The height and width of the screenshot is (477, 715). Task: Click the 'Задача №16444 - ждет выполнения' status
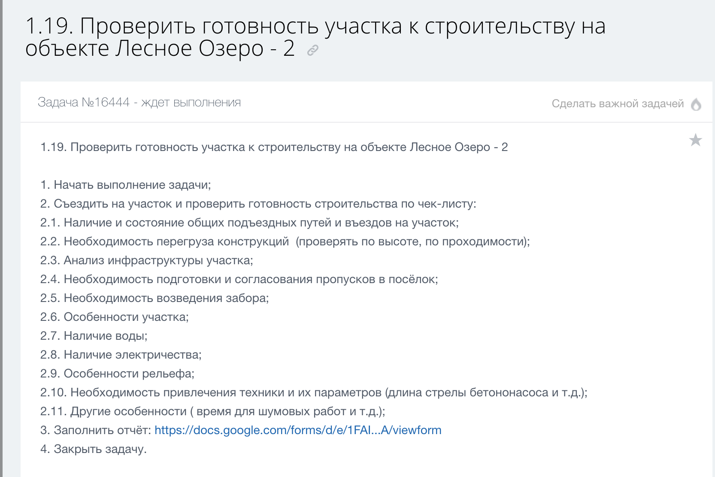coord(139,103)
